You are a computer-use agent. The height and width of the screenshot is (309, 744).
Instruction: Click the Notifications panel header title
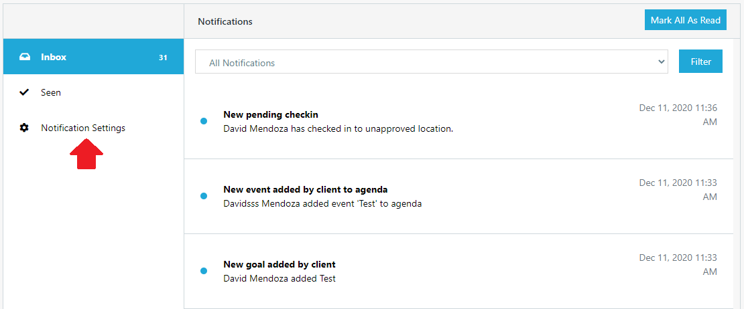tap(225, 21)
